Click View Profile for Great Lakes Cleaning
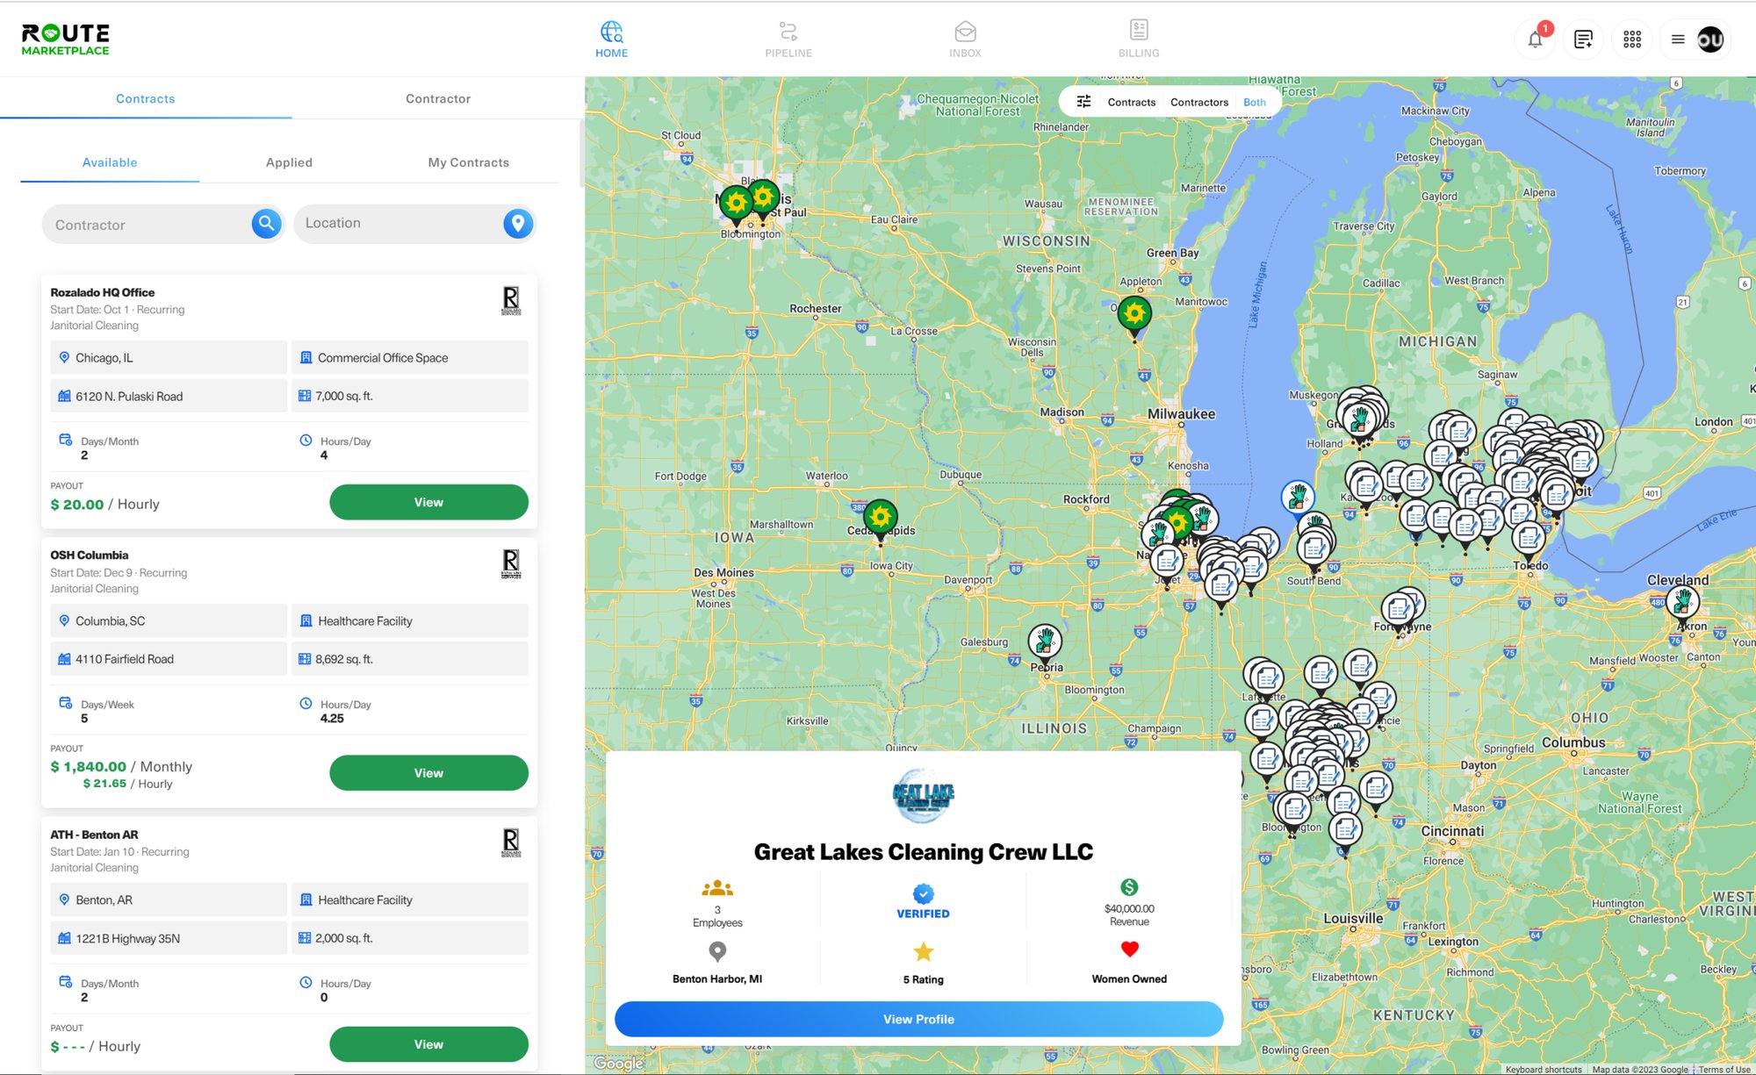 [918, 1019]
